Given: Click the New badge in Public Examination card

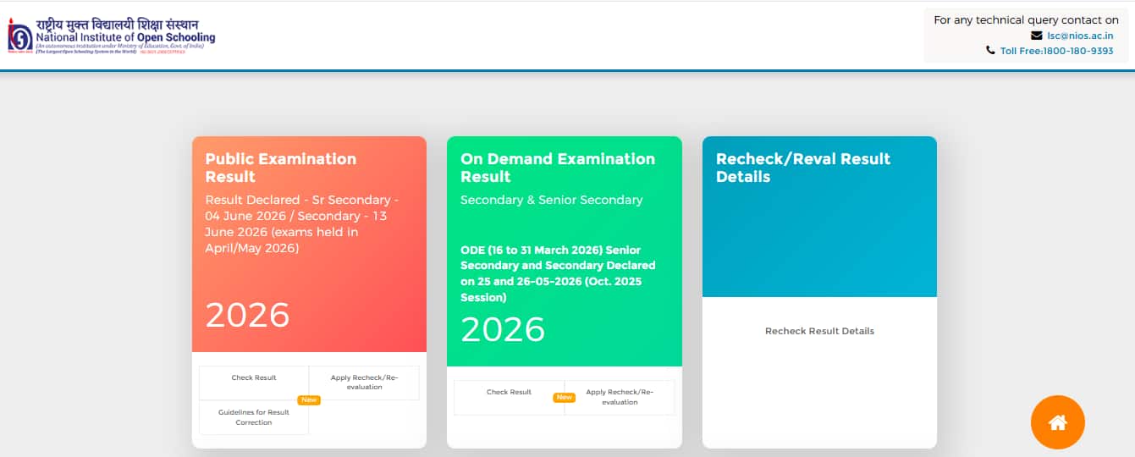Looking at the screenshot, I should click(309, 399).
